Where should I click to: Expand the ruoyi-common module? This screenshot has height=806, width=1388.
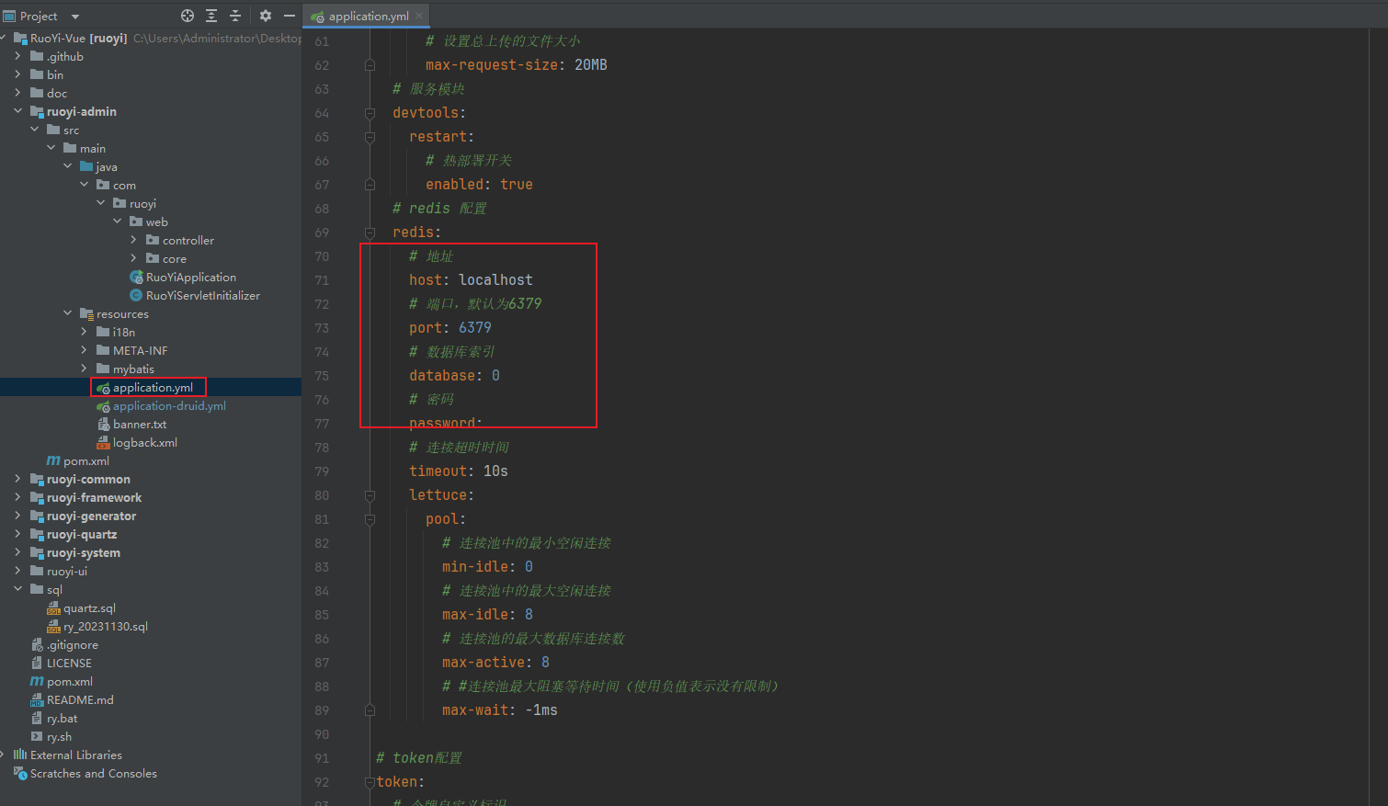click(17, 479)
